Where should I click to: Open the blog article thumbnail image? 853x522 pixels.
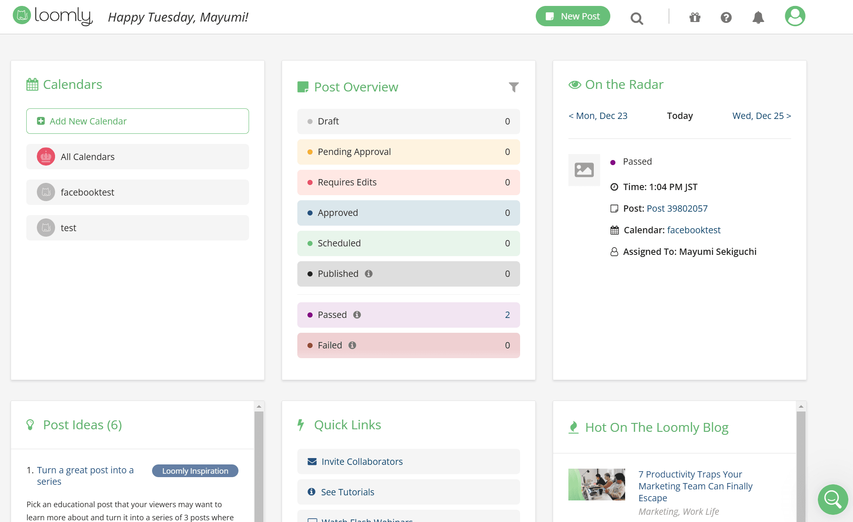[596, 484]
